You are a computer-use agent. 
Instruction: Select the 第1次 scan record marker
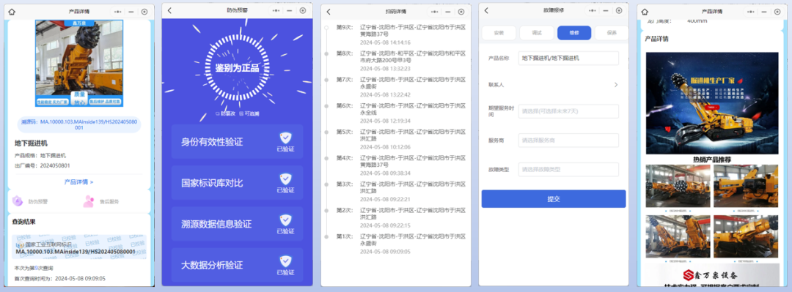coord(327,236)
